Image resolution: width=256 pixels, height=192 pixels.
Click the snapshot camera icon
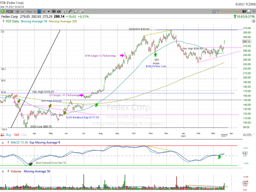tap(65, 12)
